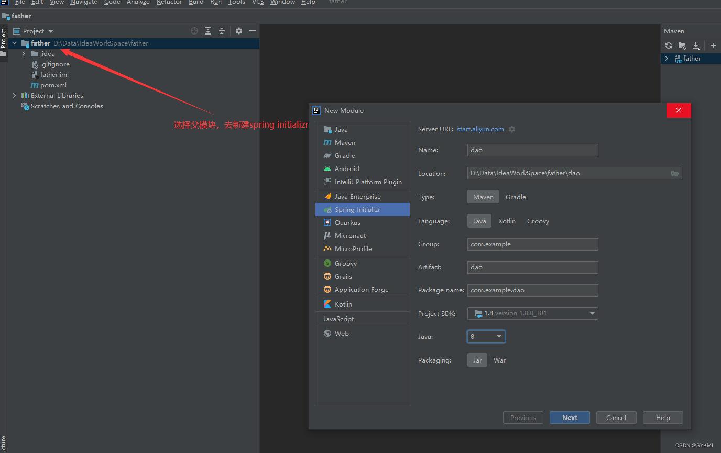This screenshot has width=721, height=453.
Task: Select Groovy module type in list
Action: tap(363, 263)
